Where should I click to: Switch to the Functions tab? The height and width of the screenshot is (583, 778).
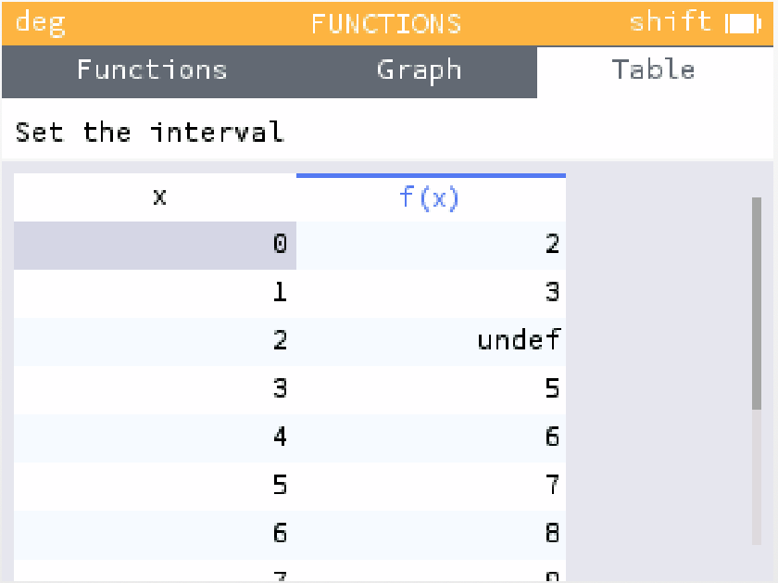151,70
